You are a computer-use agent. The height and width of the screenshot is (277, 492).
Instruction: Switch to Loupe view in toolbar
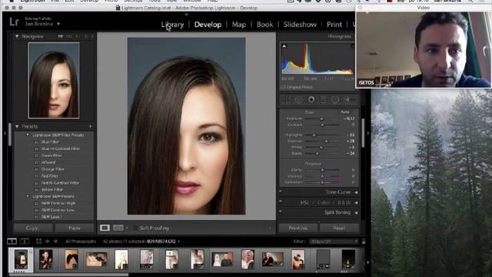[x=105, y=228]
